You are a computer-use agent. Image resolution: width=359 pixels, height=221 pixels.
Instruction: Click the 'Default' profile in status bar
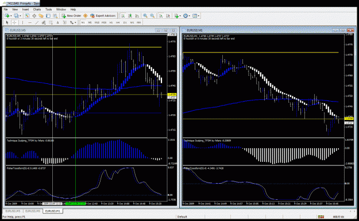(182, 216)
